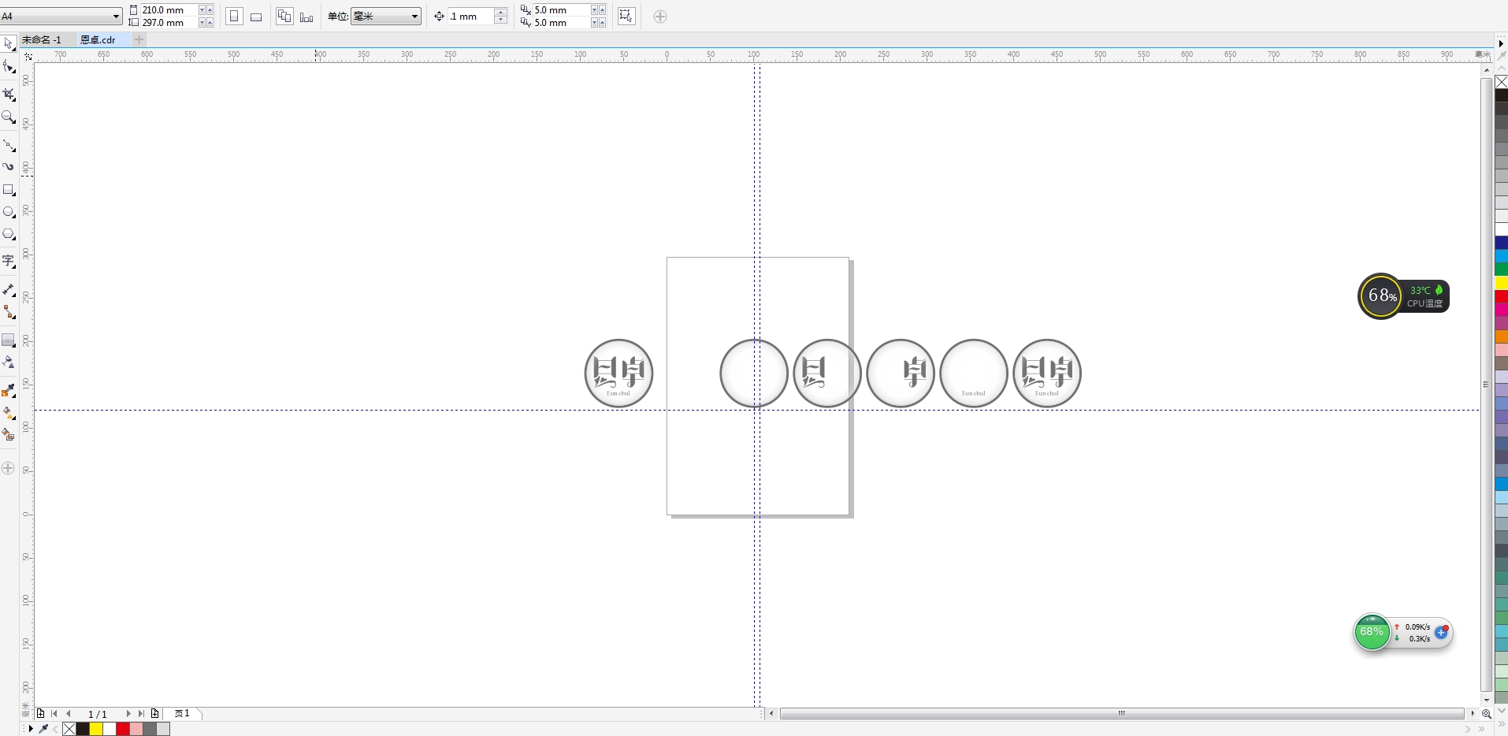Select the empty circle logo on canvas
Screen dimensions: 1508x736
tap(754, 374)
